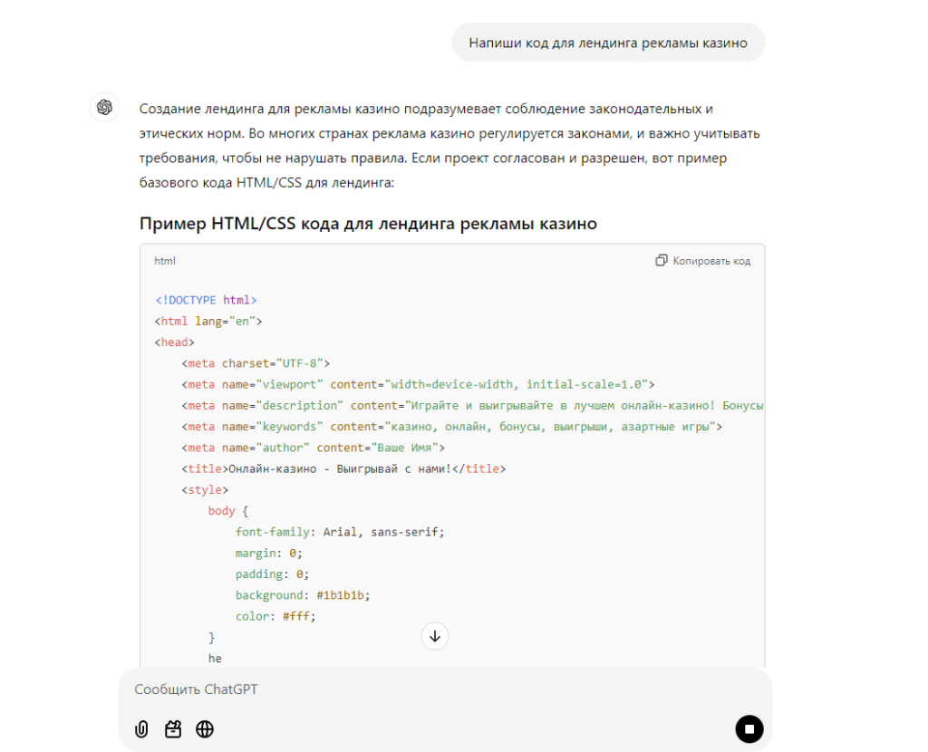Click the html lang="en" code line
Screen dimensions: 928x752
(208, 322)
